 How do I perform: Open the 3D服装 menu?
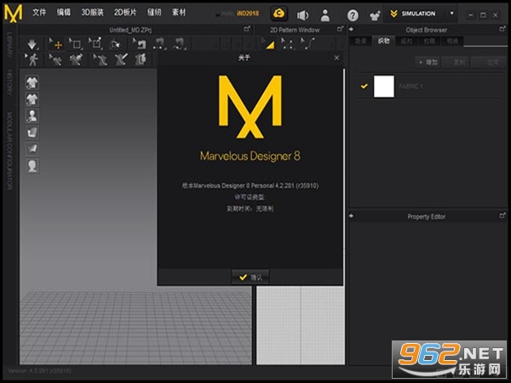92,13
